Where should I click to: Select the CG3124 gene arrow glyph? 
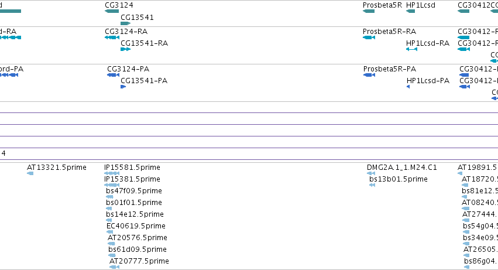[x=112, y=11]
